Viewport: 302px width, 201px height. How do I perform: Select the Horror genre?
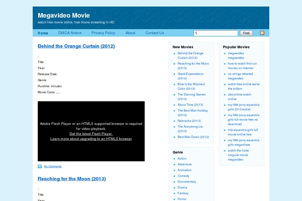click(x=182, y=199)
